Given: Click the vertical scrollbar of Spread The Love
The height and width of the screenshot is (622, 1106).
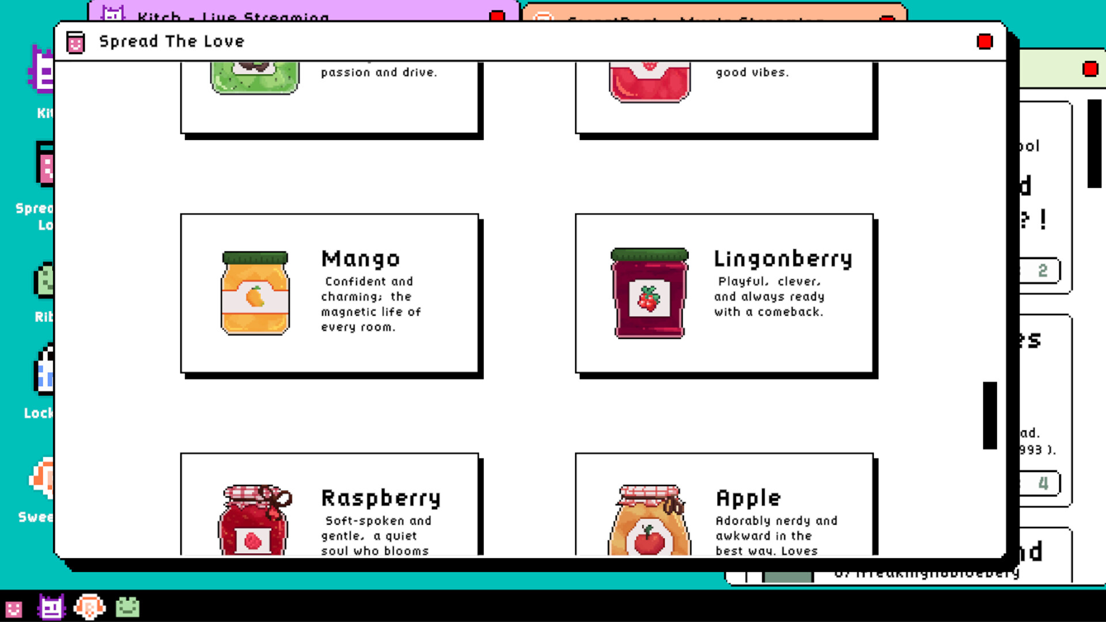Looking at the screenshot, I should 990,415.
